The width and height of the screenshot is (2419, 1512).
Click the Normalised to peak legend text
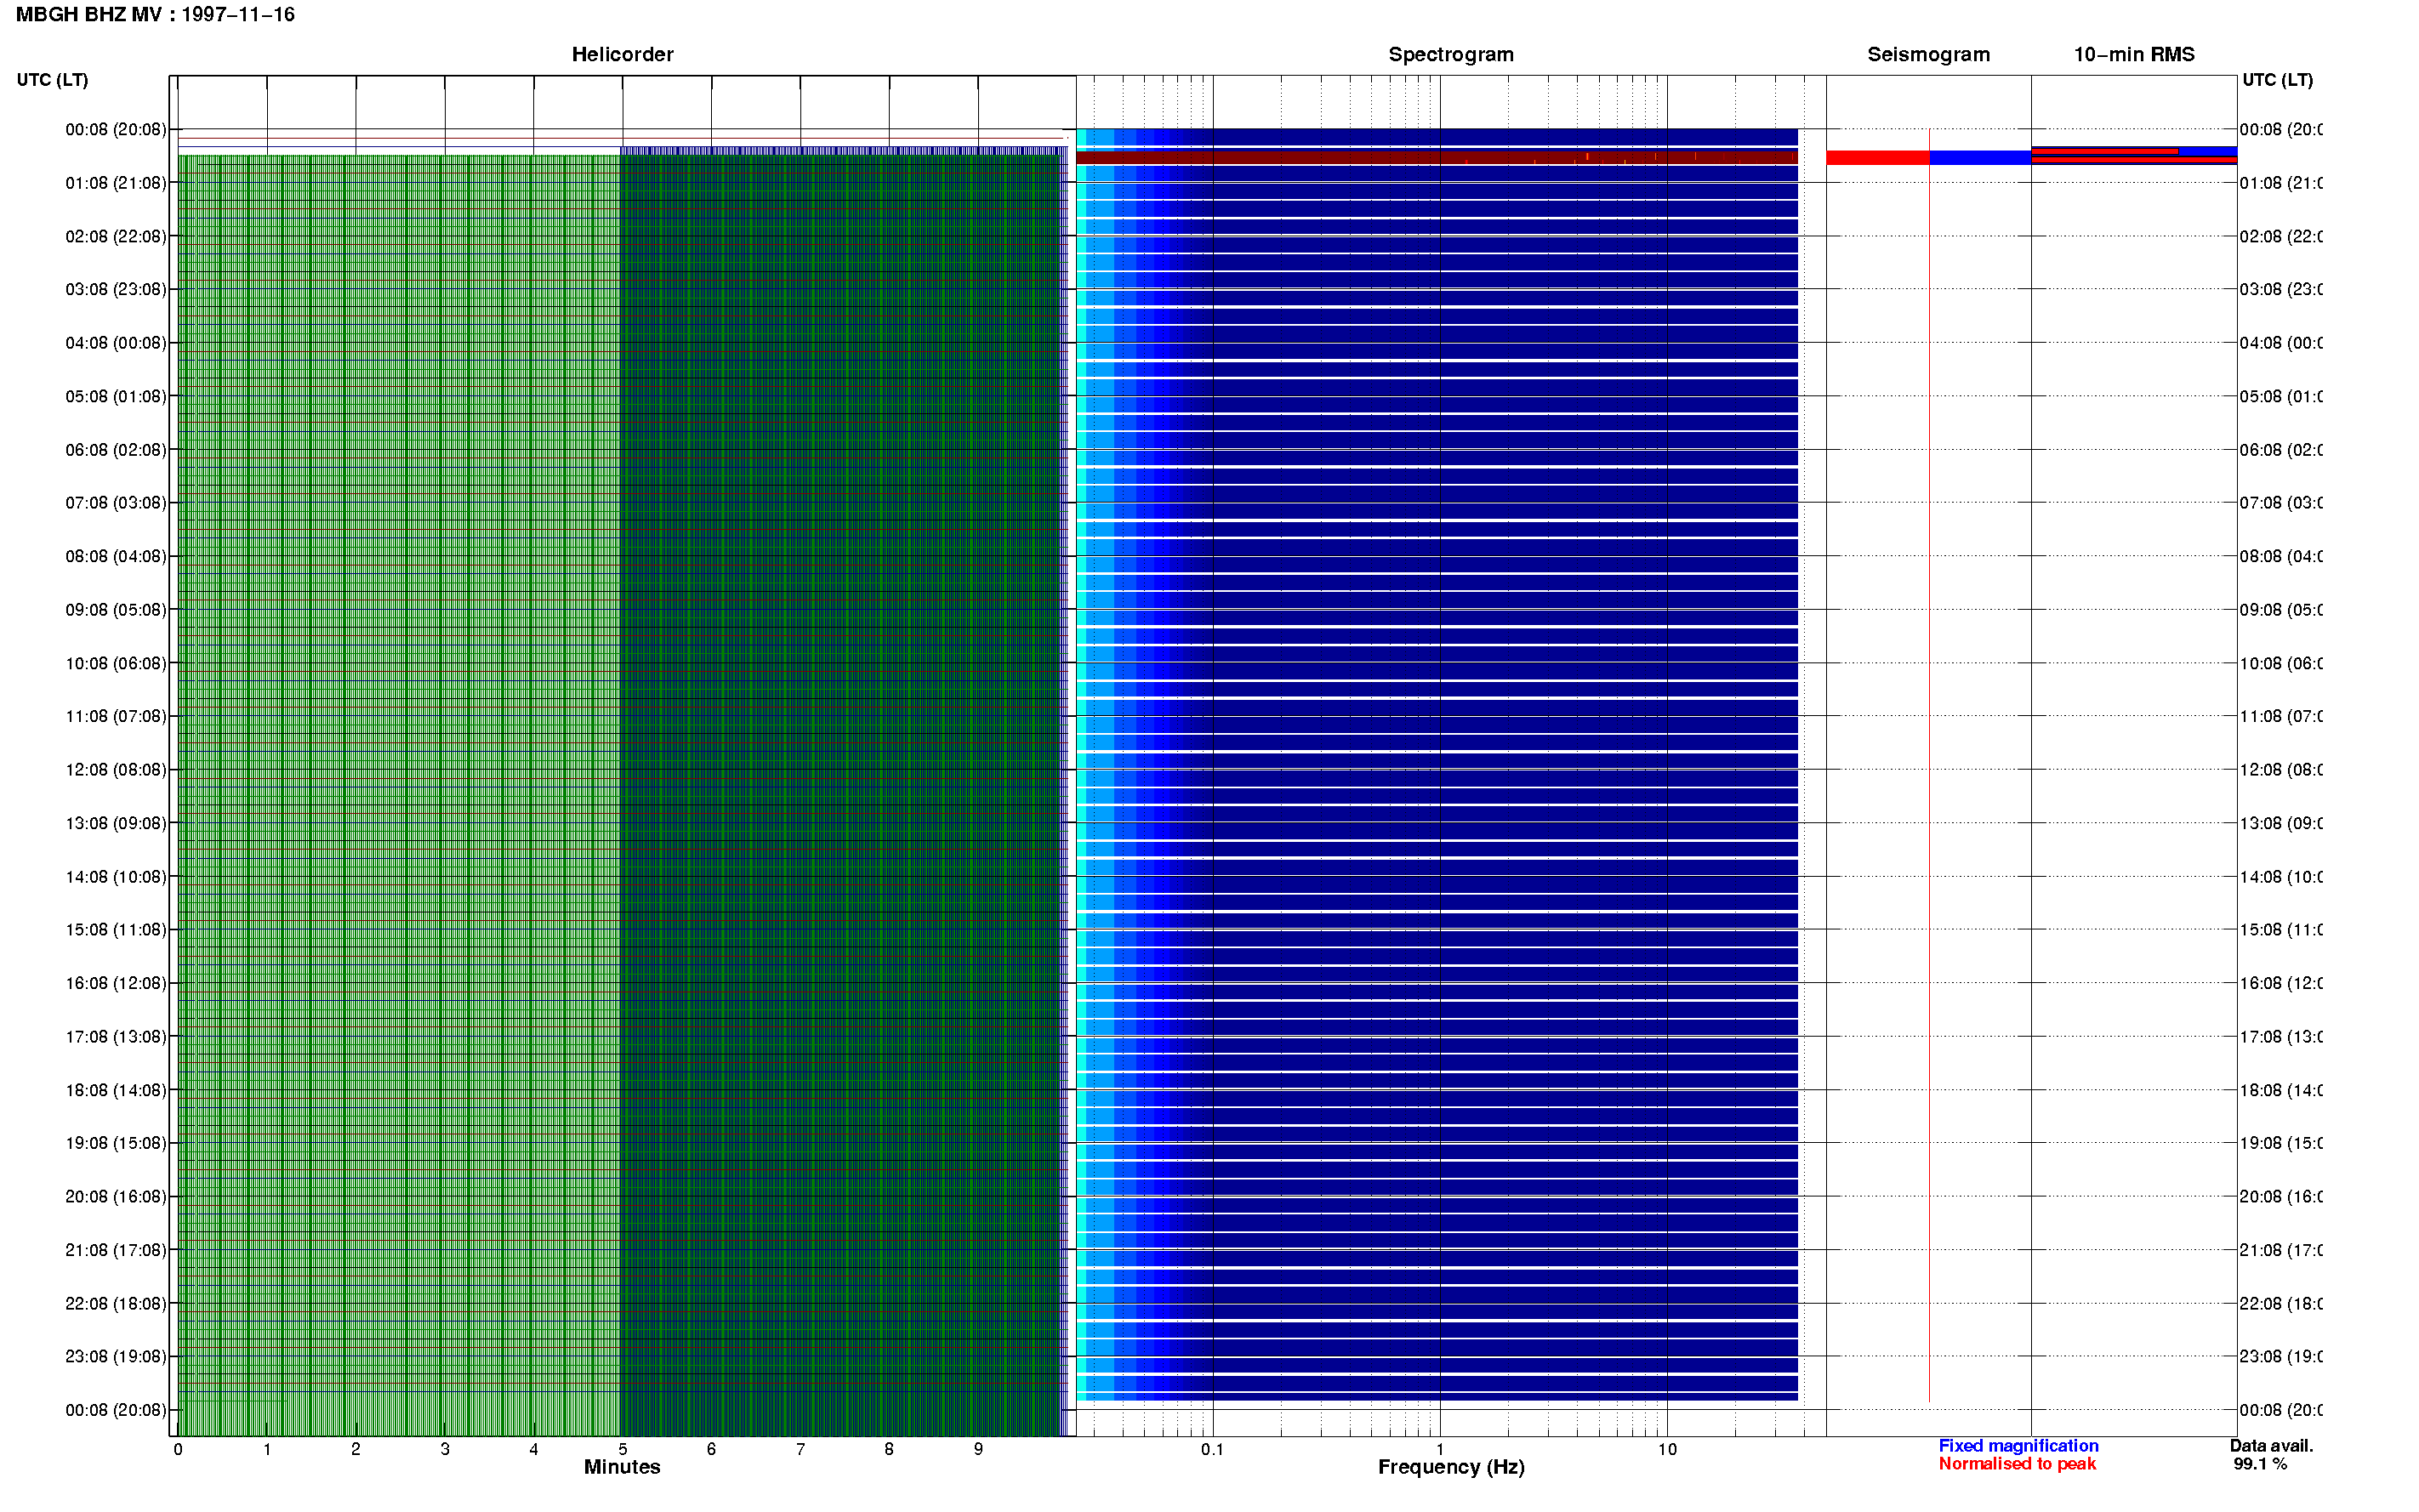2017,1464
